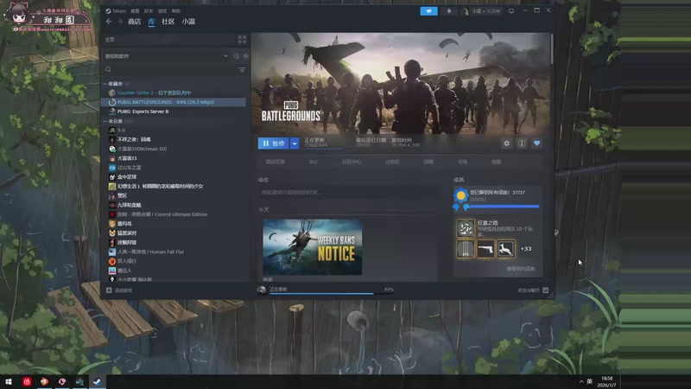Open the 小温 profile tab

coord(188,22)
